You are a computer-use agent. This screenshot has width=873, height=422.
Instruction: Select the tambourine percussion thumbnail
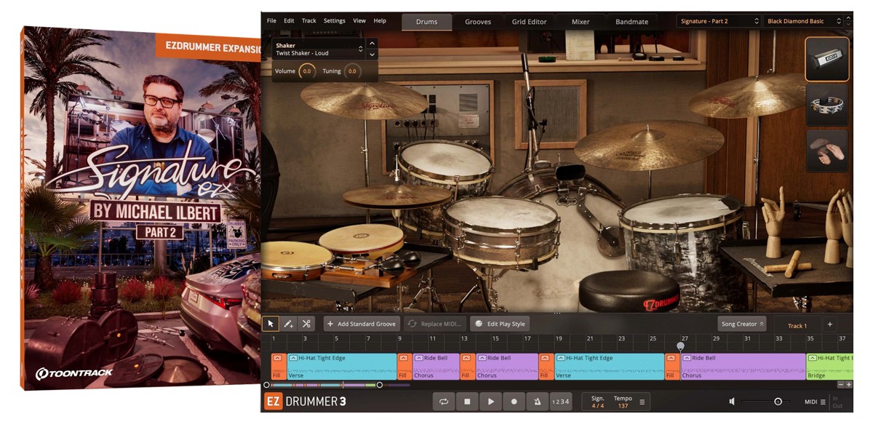pyautogui.click(x=827, y=105)
